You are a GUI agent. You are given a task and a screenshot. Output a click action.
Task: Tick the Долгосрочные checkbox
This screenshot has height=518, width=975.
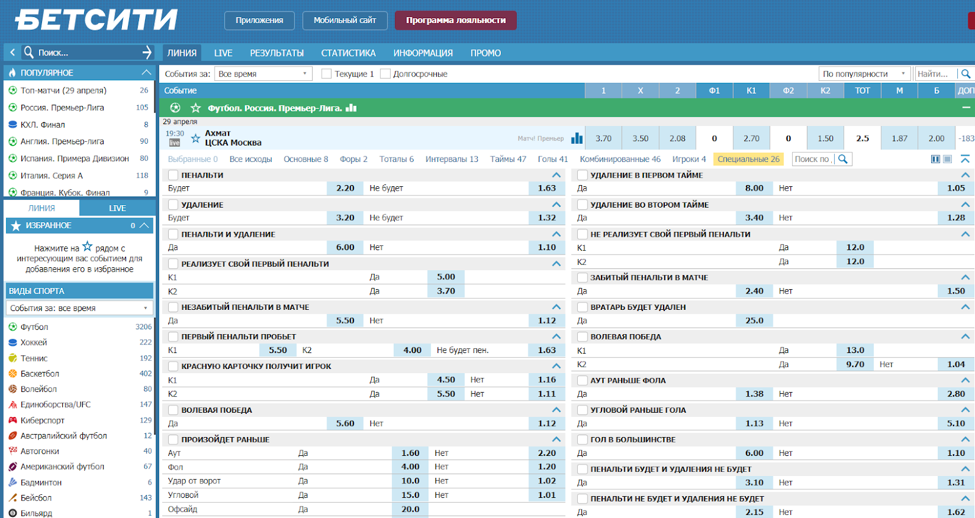[x=385, y=74]
